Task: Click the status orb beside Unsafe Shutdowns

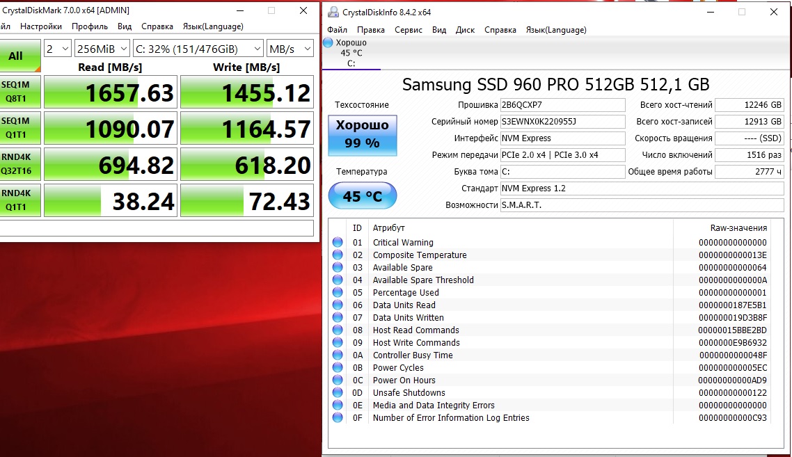Action: pos(338,392)
